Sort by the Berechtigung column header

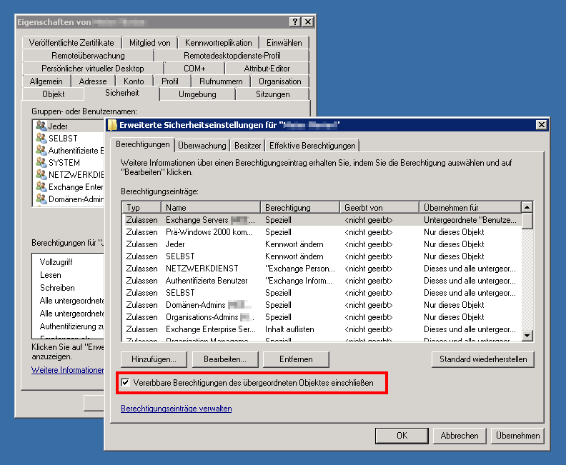(x=300, y=207)
